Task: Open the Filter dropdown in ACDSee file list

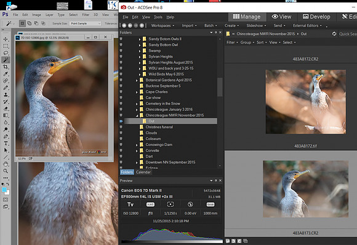Action: tap(232, 42)
